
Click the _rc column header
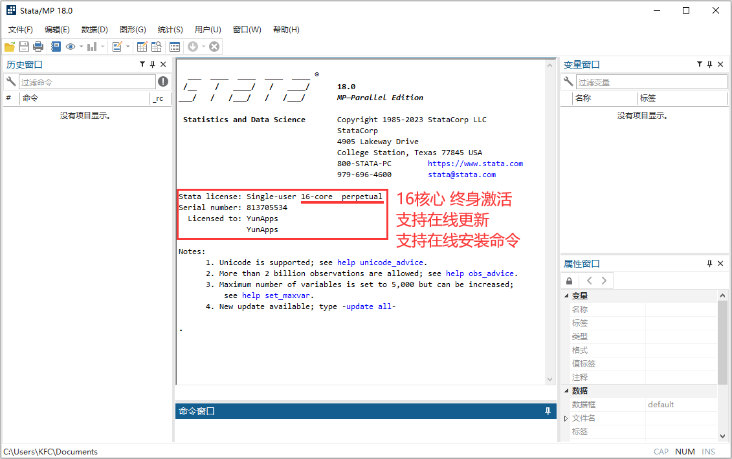159,98
